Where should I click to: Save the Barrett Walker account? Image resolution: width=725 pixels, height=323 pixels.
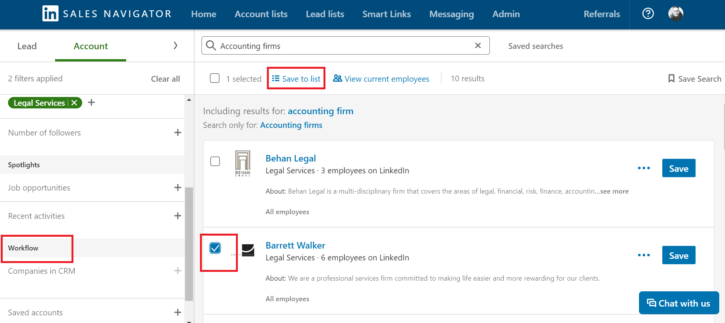point(679,255)
